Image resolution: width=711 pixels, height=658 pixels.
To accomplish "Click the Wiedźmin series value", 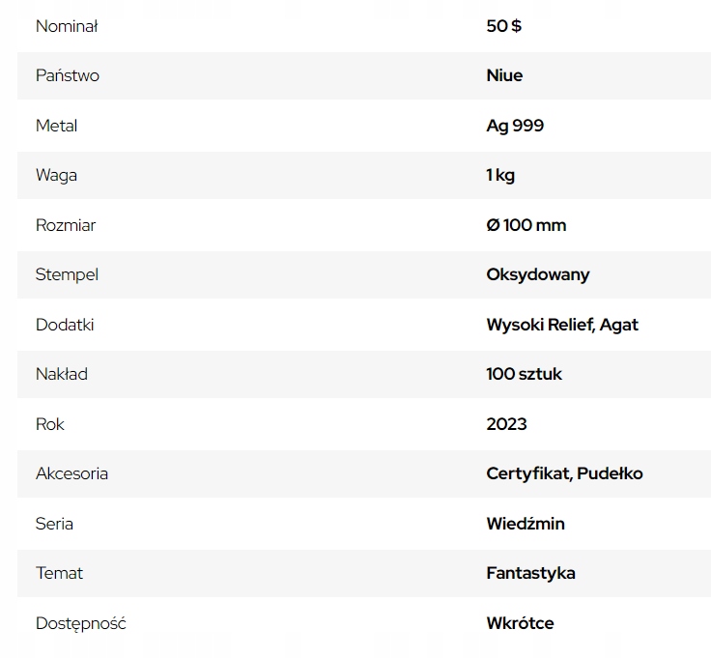I will click(x=526, y=524).
